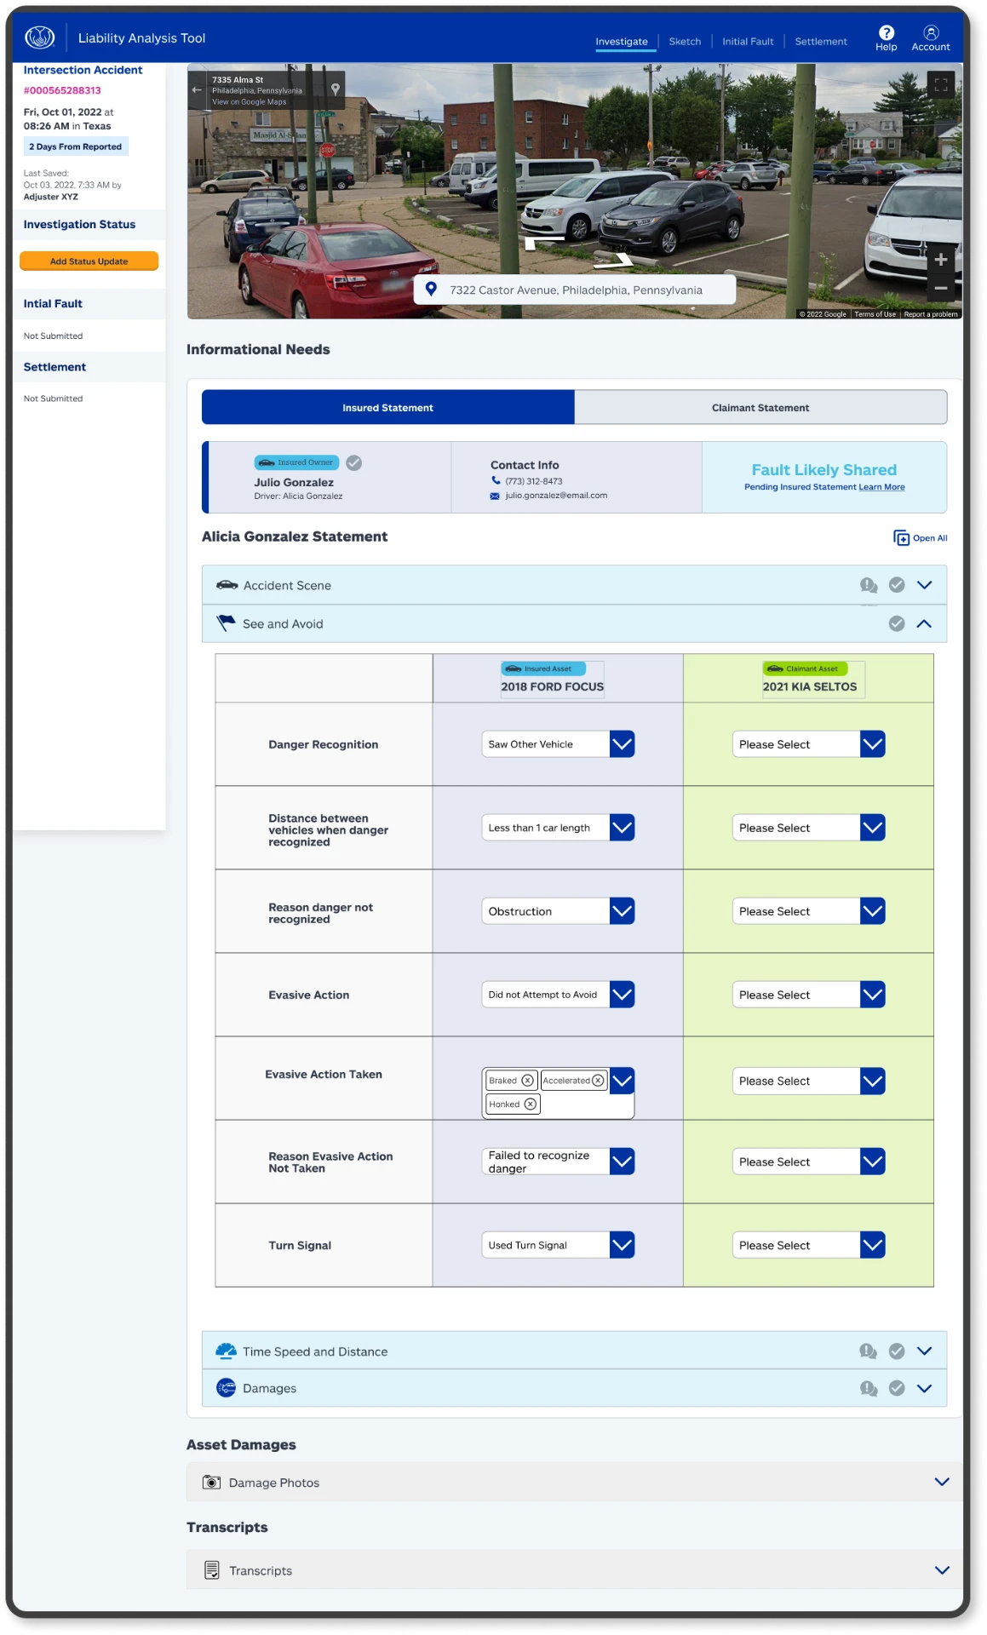Switch to the Settlement tab in header
987x1635 pixels.
pyautogui.click(x=821, y=42)
